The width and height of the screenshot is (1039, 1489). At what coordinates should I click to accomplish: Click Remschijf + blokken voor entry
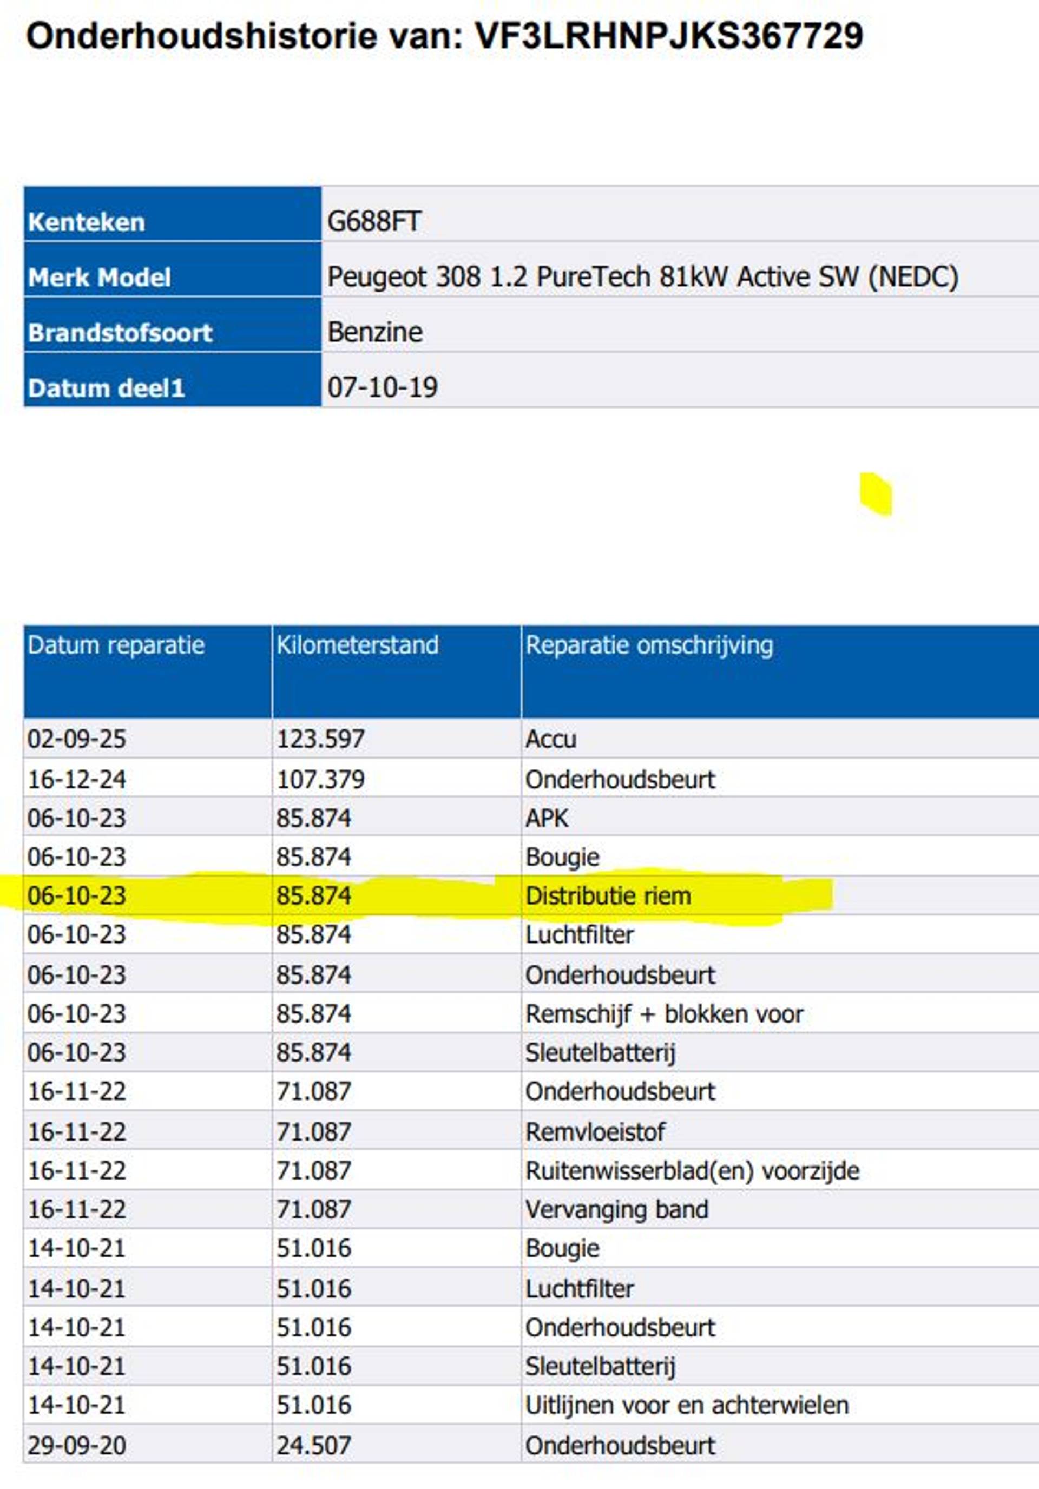(664, 1013)
